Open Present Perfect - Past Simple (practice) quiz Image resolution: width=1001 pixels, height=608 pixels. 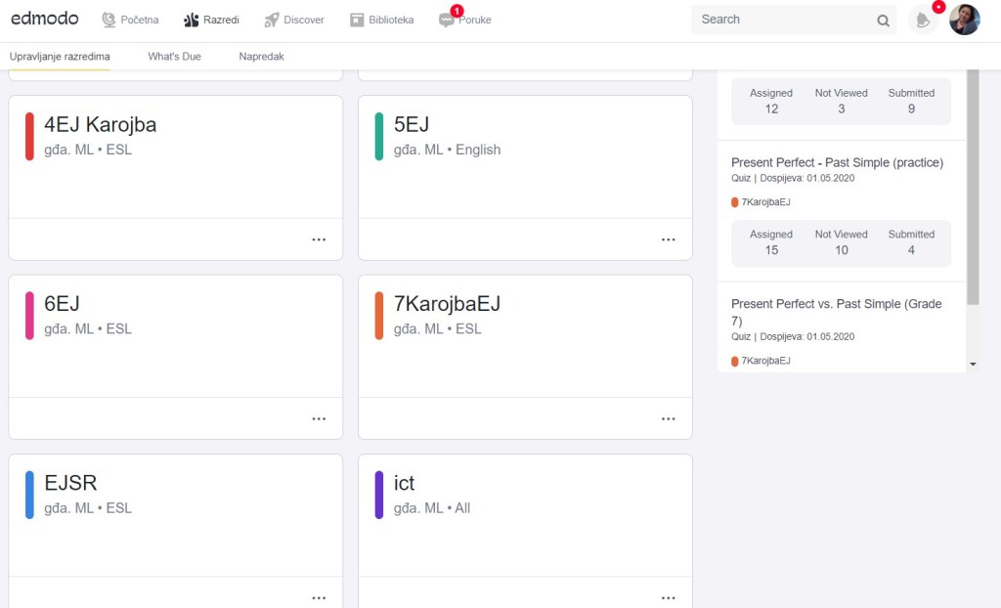click(x=837, y=162)
